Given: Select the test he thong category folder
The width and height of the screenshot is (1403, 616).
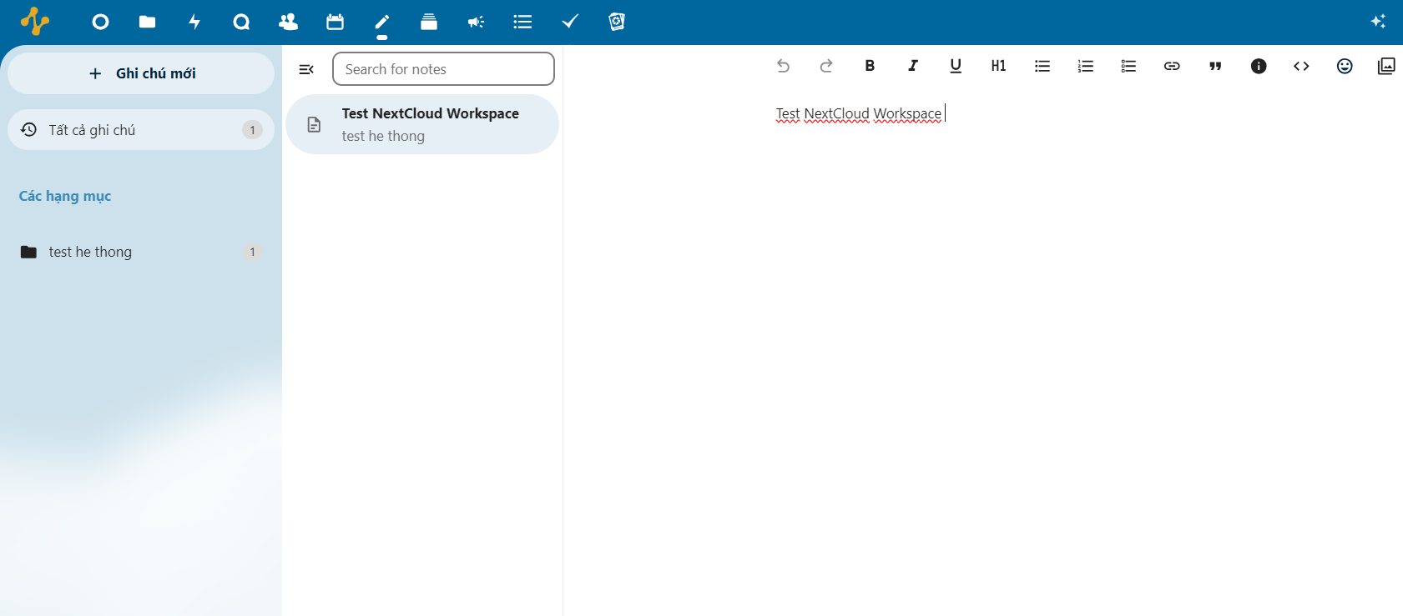Looking at the screenshot, I should (141, 252).
